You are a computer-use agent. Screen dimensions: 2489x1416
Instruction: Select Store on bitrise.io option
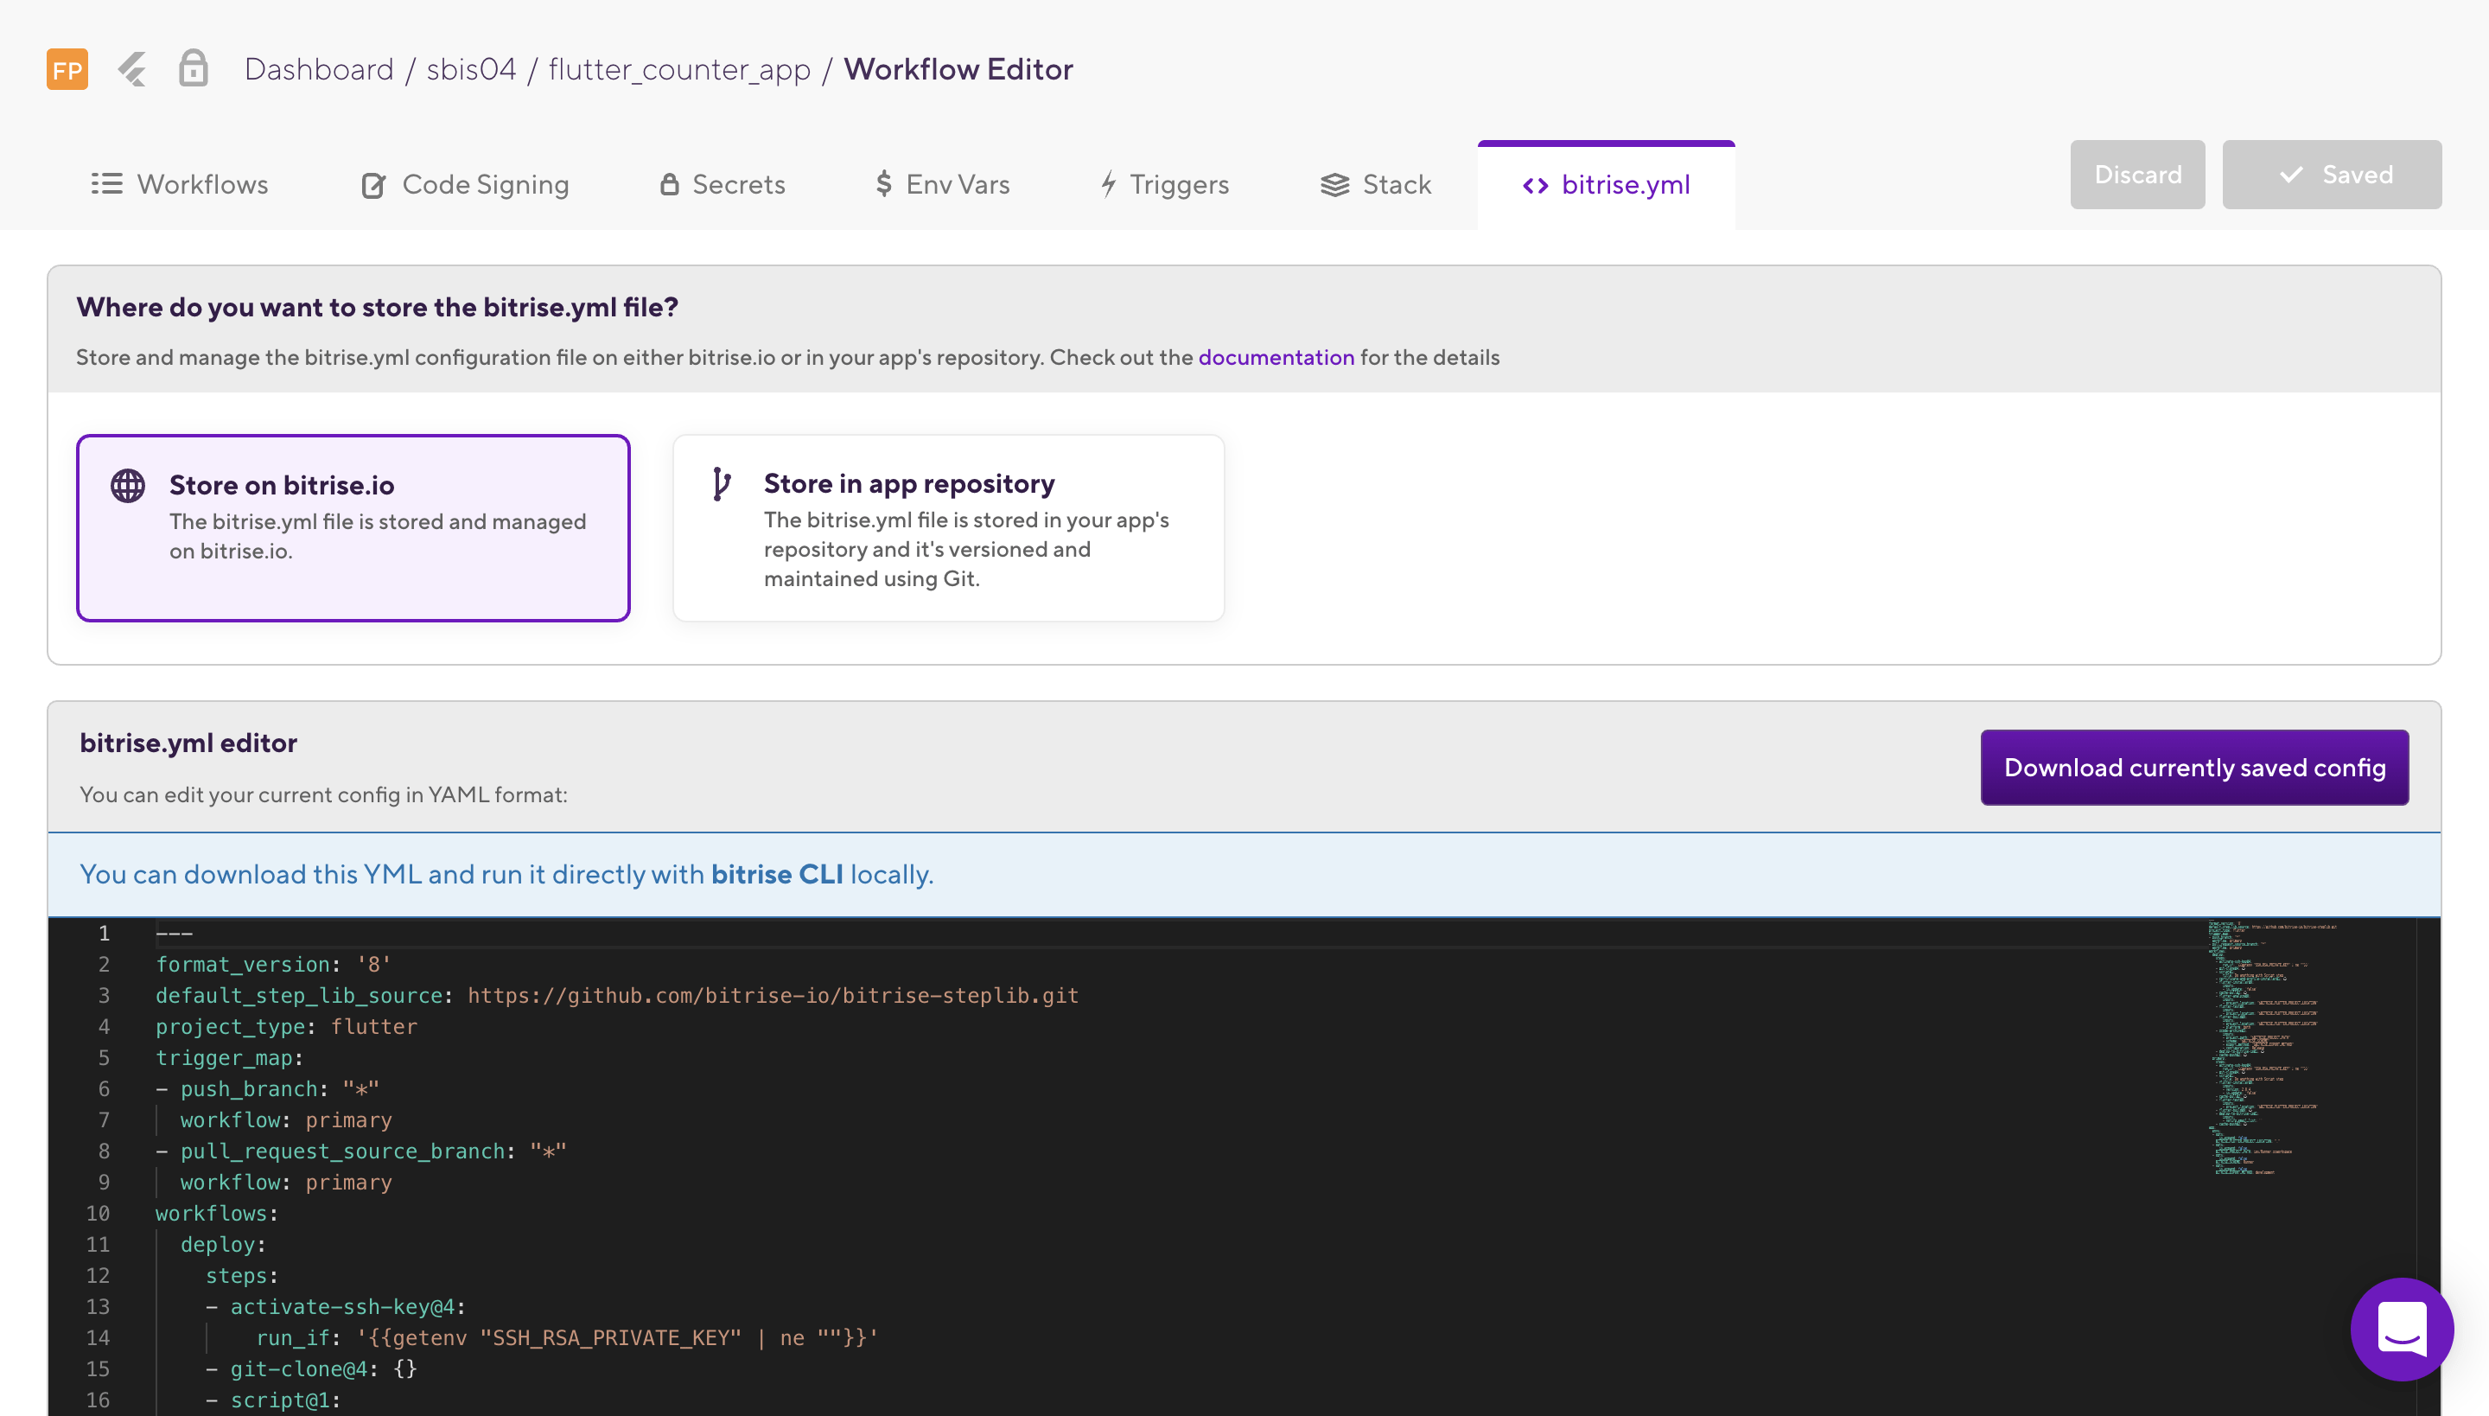click(353, 527)
